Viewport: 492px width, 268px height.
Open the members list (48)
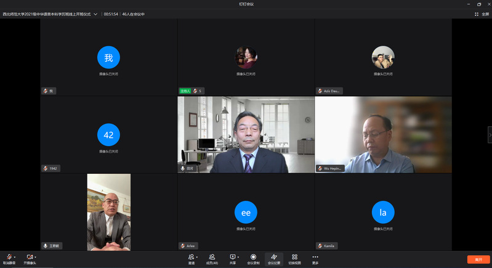tap(211, 258)
